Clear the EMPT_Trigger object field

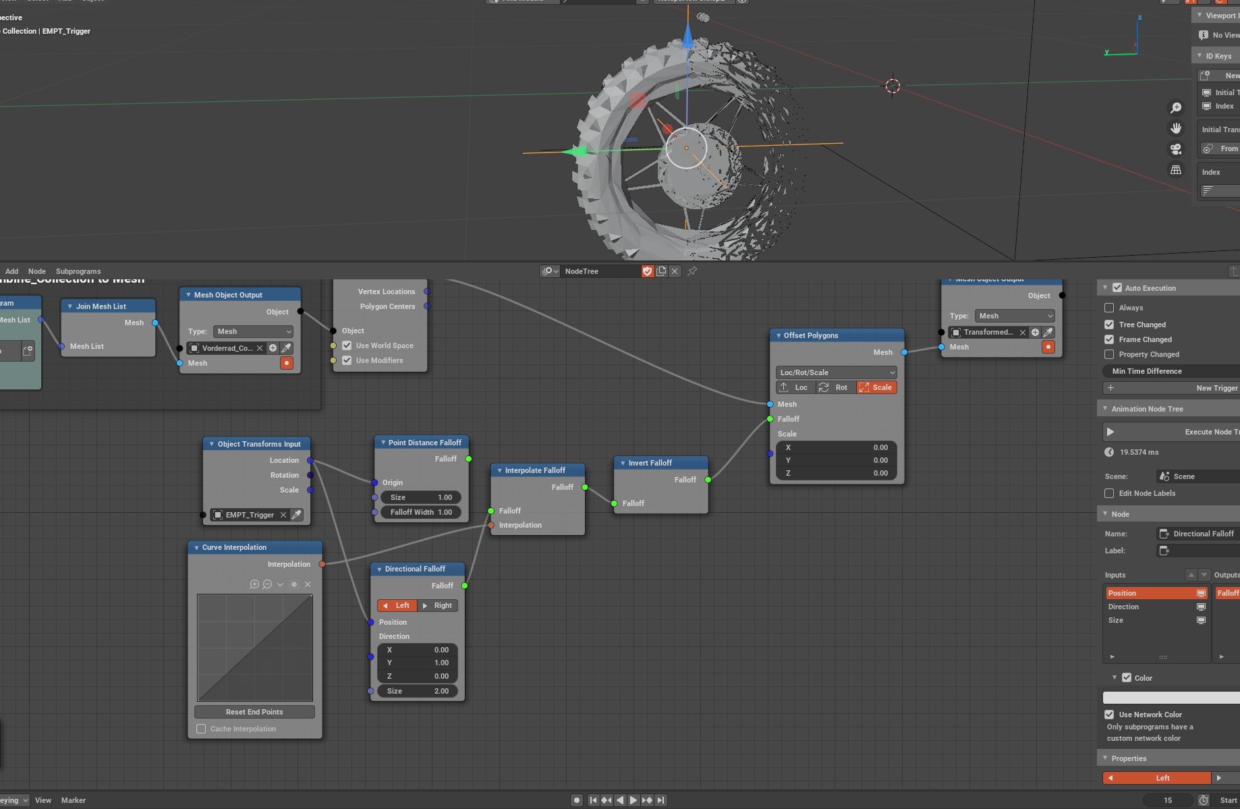click(283, 515)
